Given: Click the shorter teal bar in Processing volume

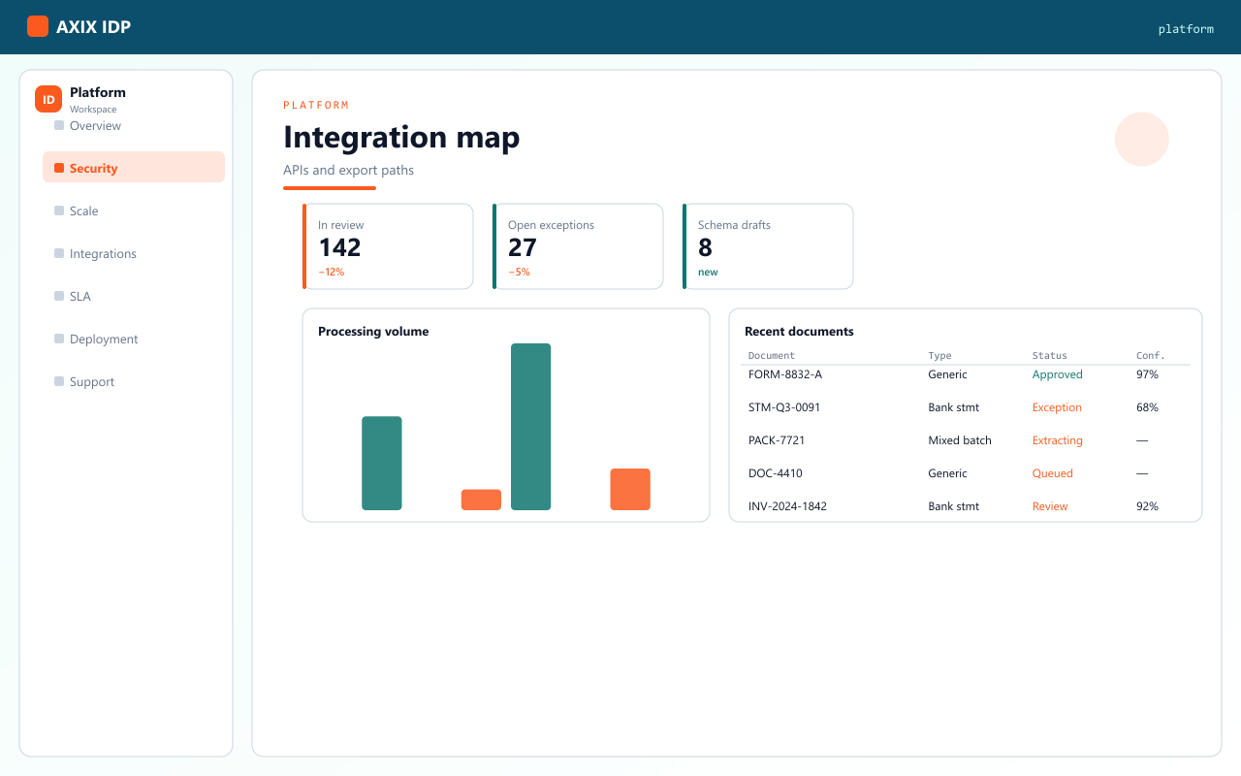Looking at the screenshot, I should pos(382,464).
